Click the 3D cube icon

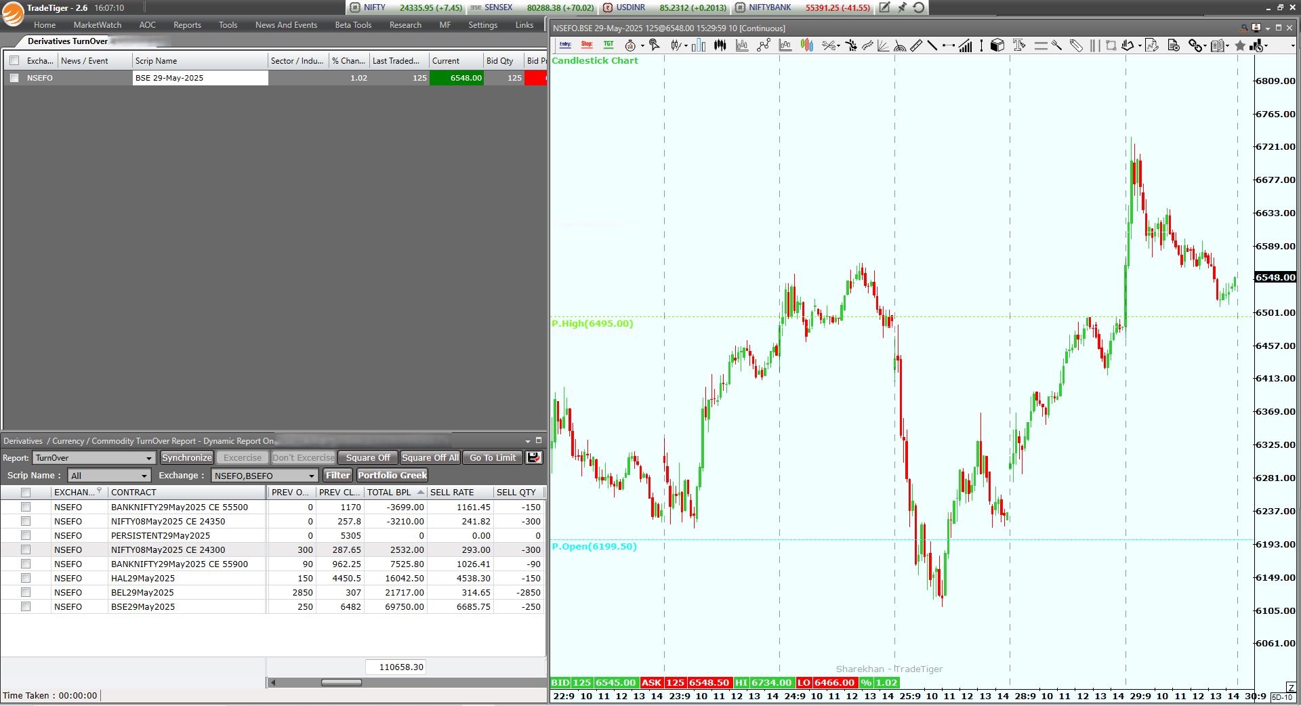[x=997, y=45]
